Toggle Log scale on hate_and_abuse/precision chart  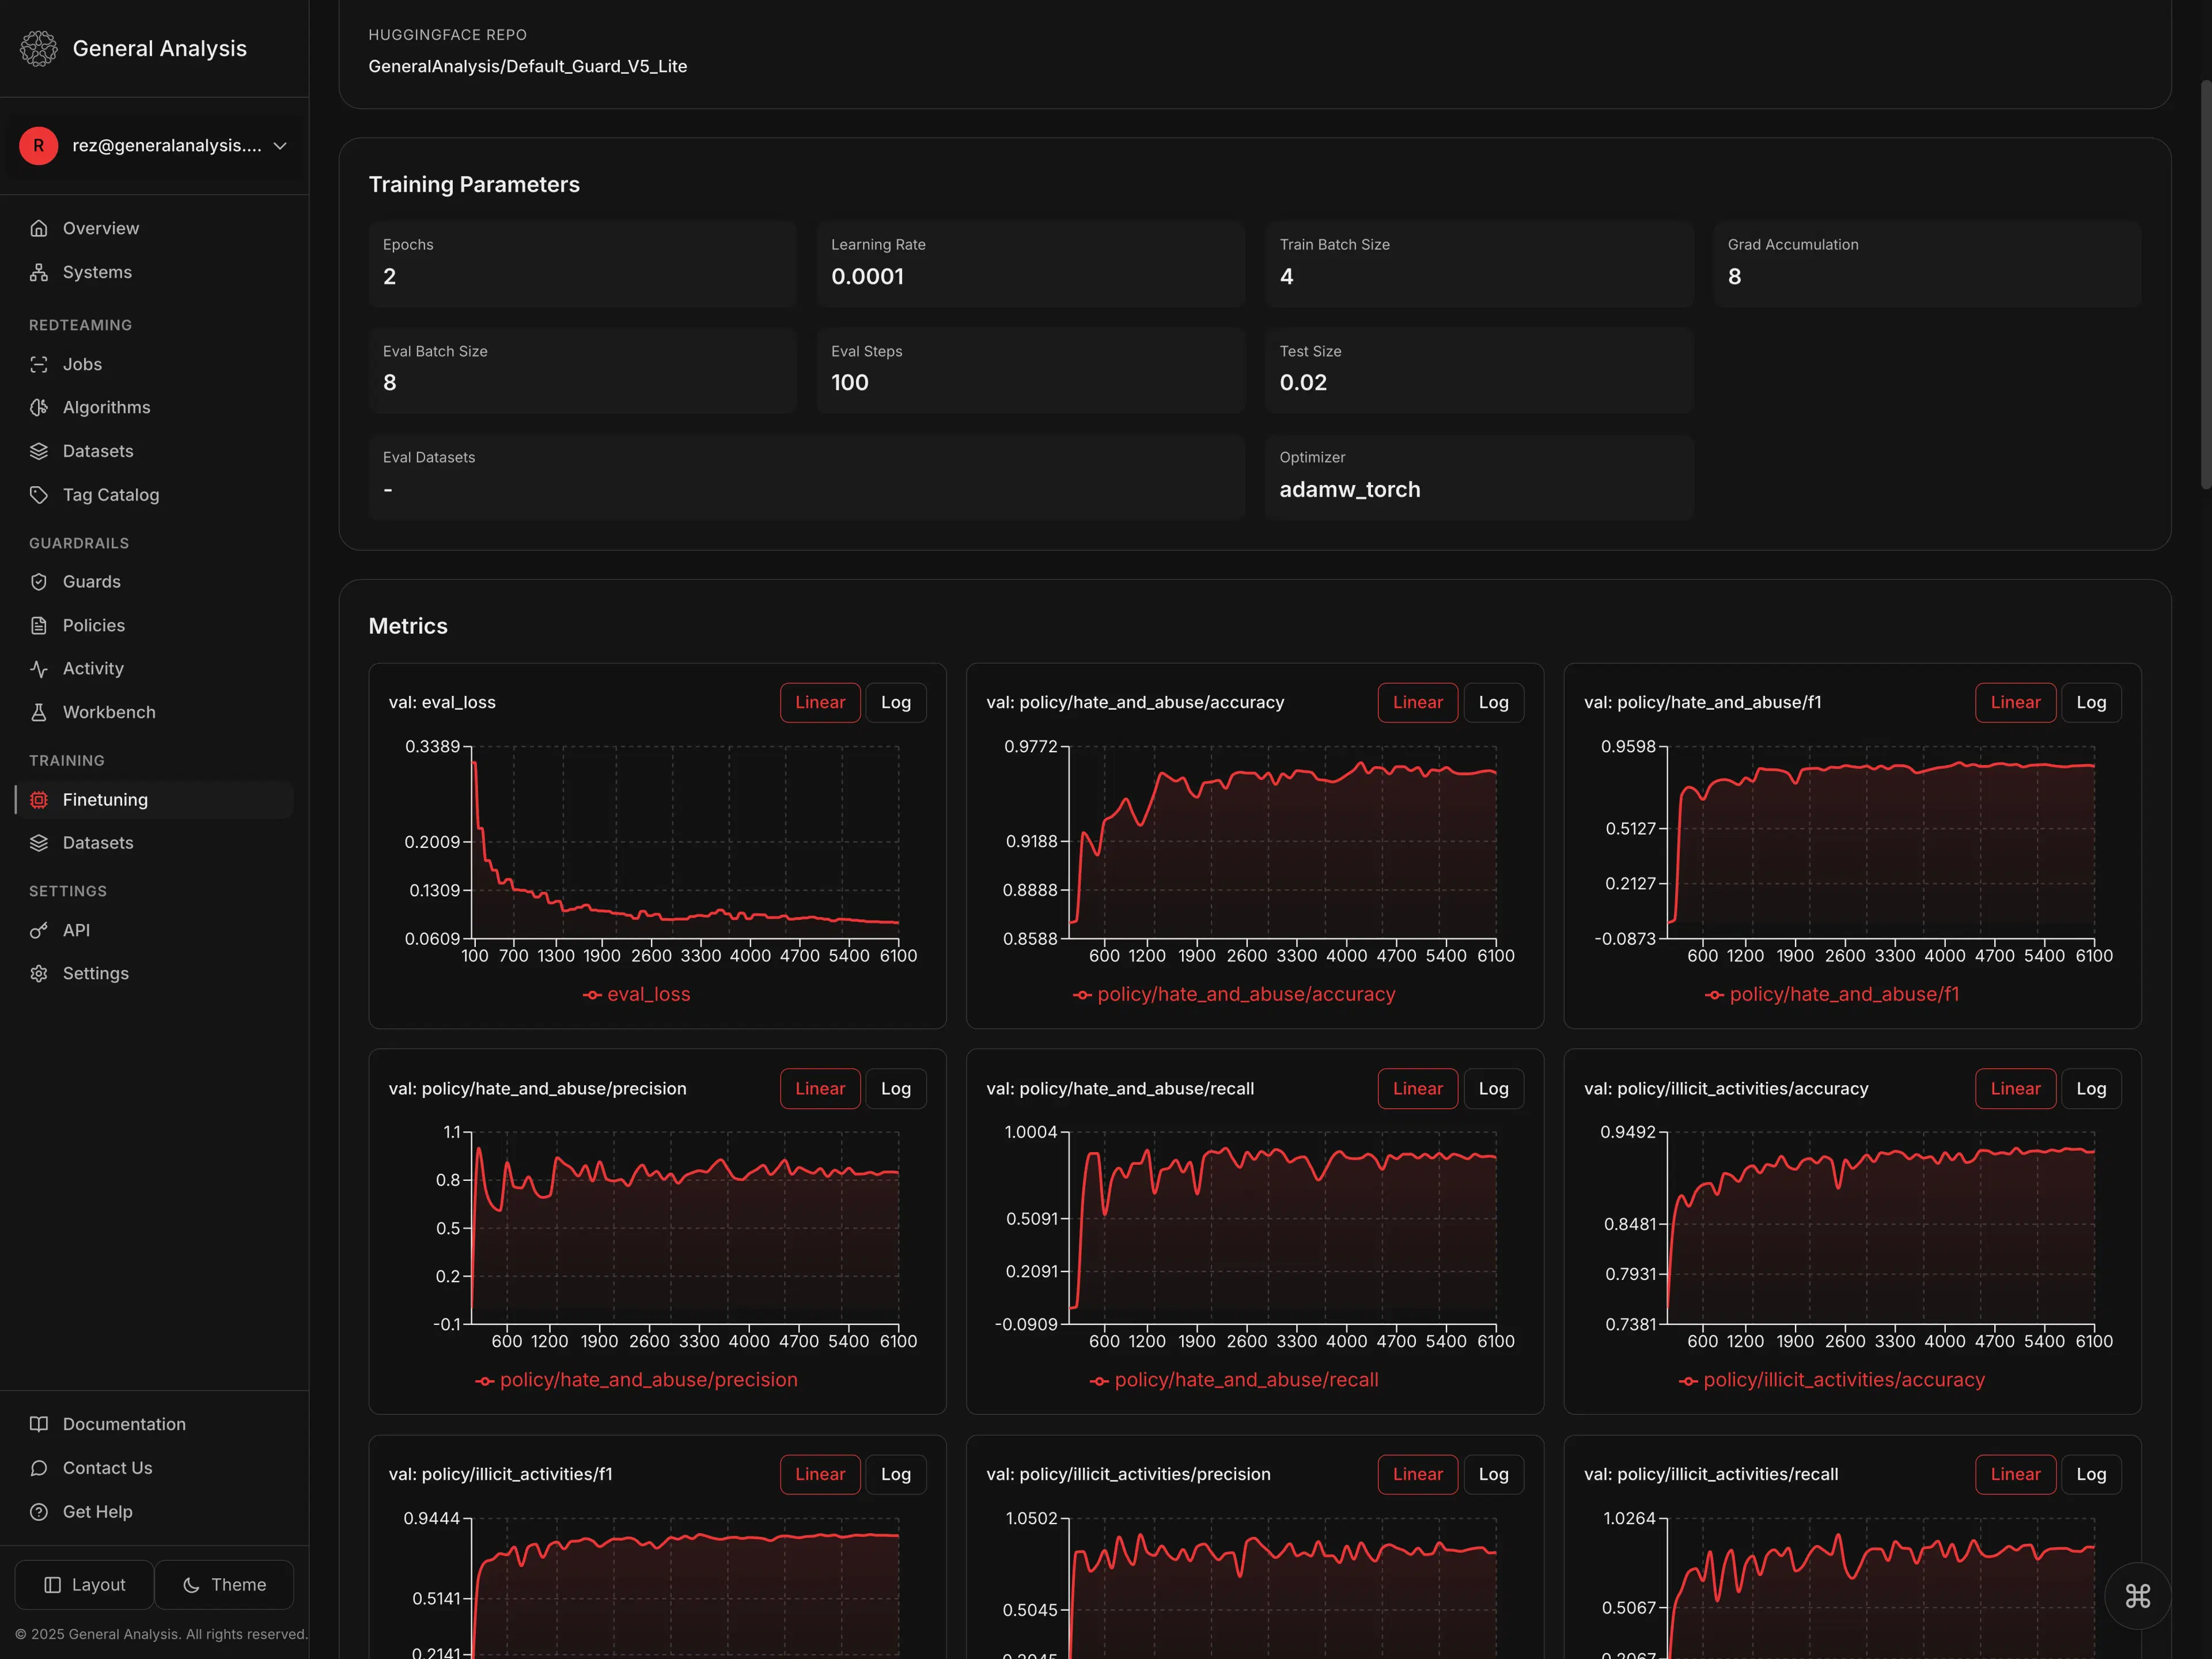point(895,1088)
